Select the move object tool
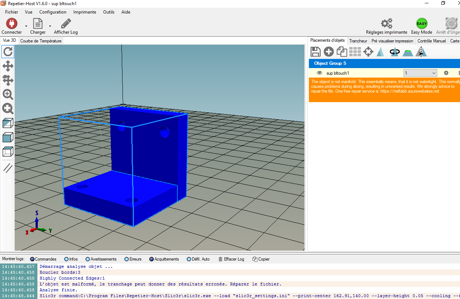Screen dimensions: 460x299 8,80
